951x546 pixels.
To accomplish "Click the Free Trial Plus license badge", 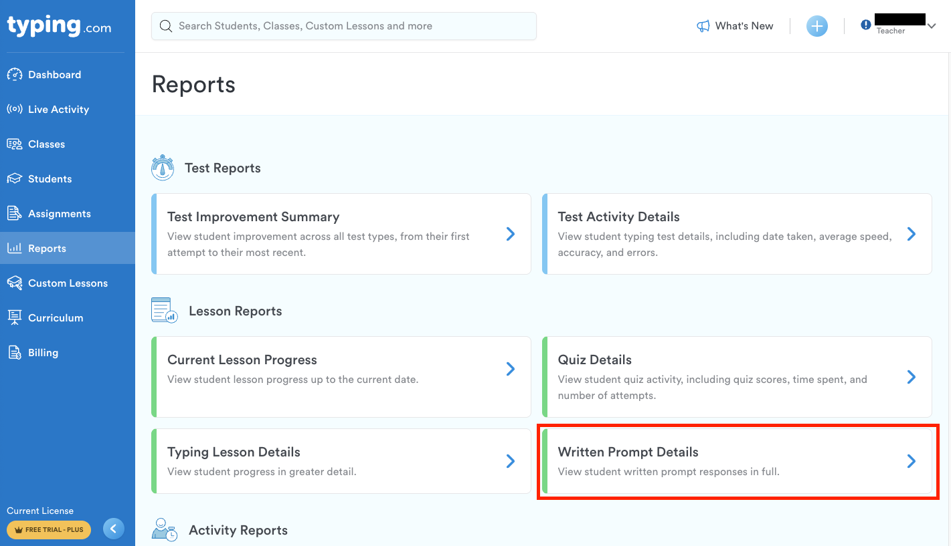I will click(49, 530).
